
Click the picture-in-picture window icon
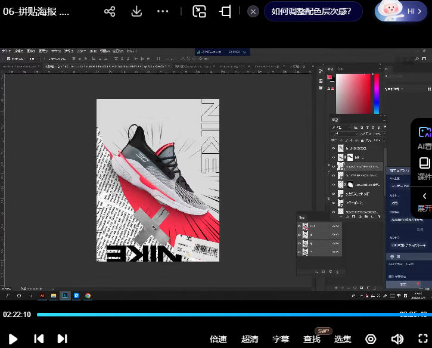pyautogui.click(x=199, y=11)
